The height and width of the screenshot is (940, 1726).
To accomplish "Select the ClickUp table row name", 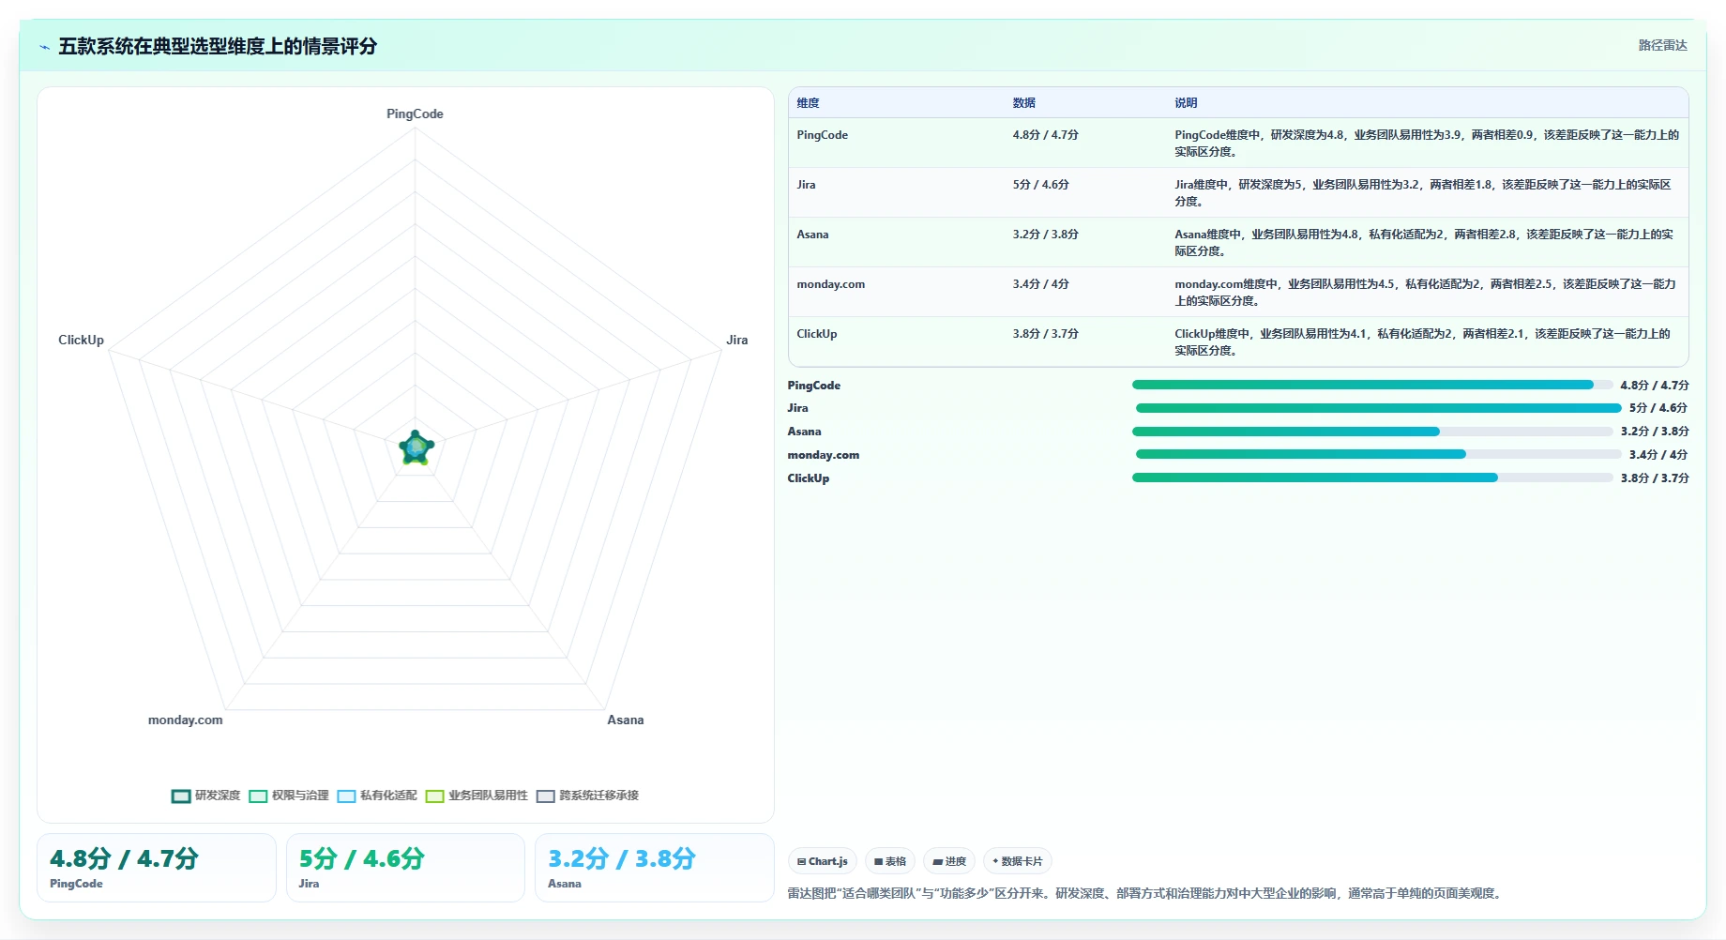I will [817, 334].
